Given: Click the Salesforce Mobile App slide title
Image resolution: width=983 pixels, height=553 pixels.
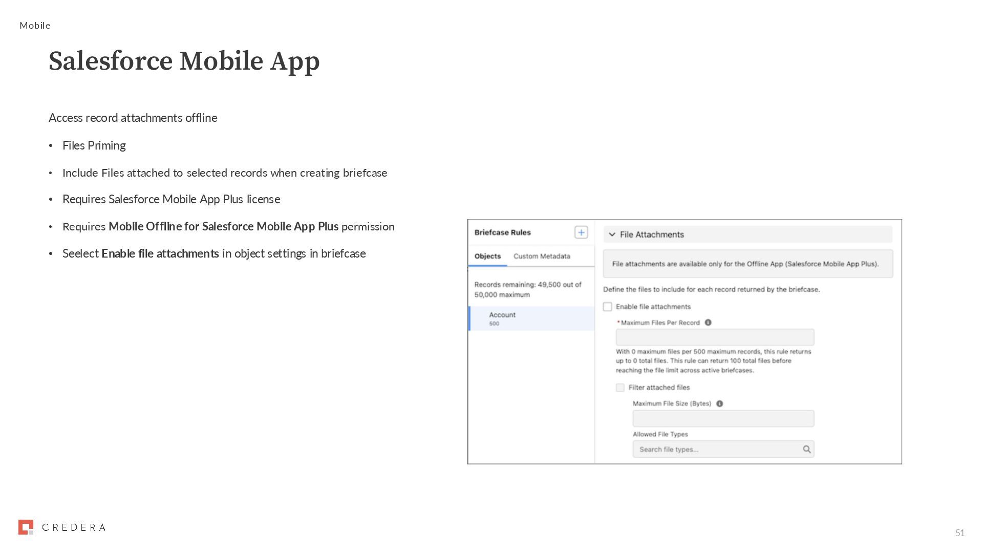Looking at the screenshot, I should point(184,61).
